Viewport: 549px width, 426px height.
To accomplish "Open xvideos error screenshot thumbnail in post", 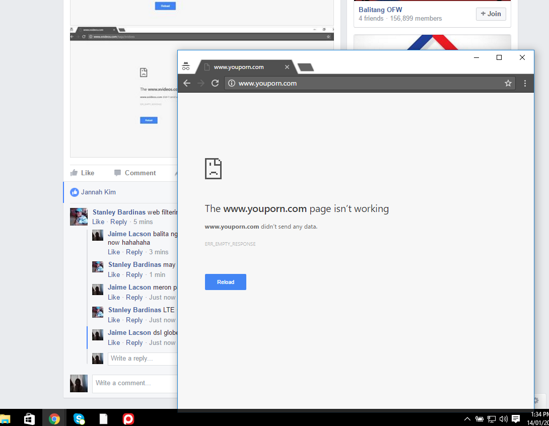I will coord(124,93).
